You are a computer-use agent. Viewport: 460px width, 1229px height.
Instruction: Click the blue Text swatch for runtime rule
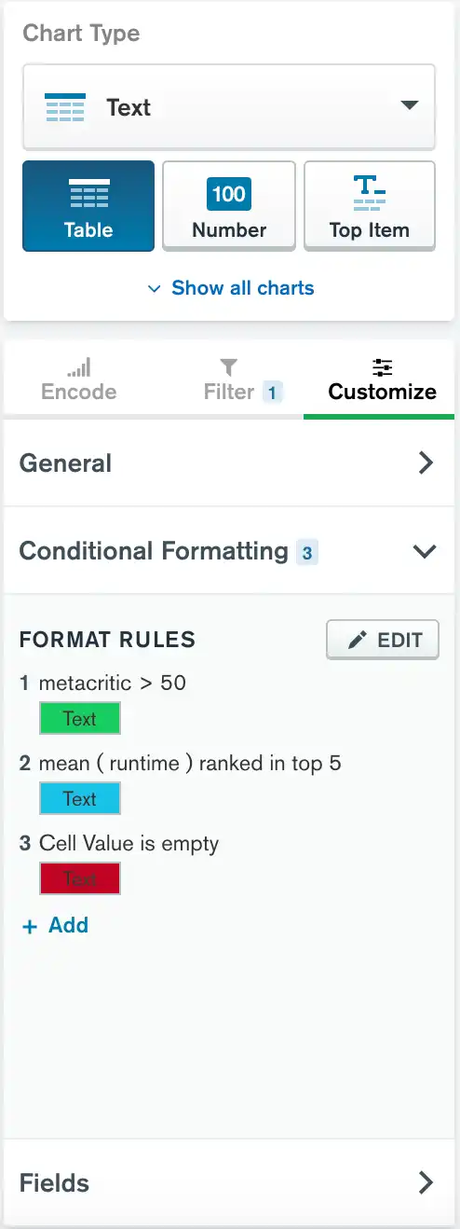click(x=80, y=799)
